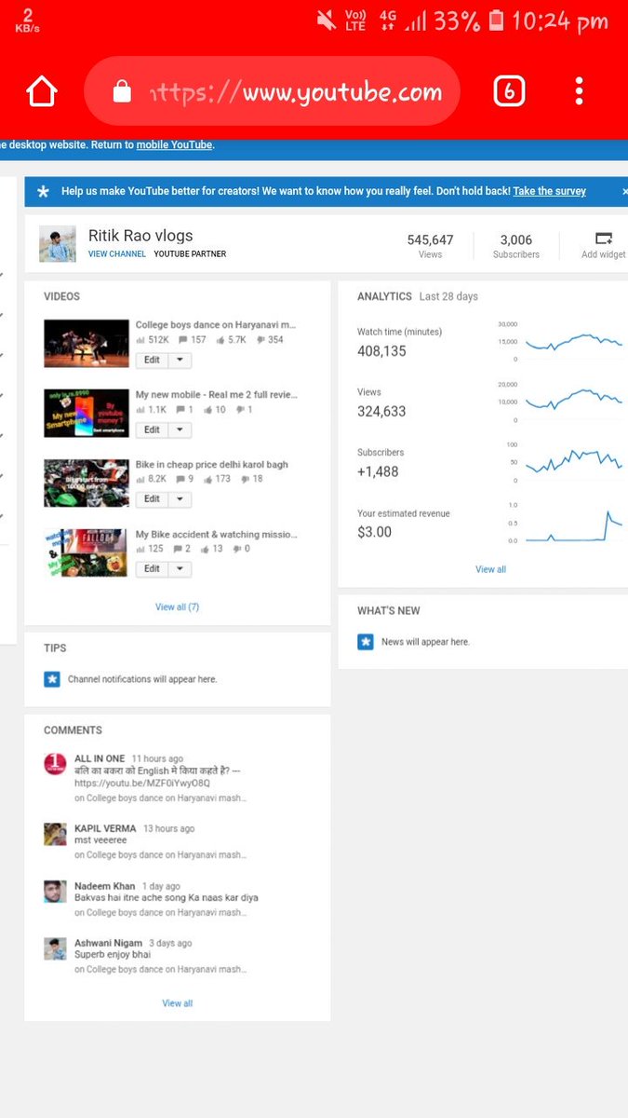Image resolution: width=628 pixels, height=1118 pixels.
Task: Open the tab switcher showing 6 tabs
Action: (x=509, y=91)
